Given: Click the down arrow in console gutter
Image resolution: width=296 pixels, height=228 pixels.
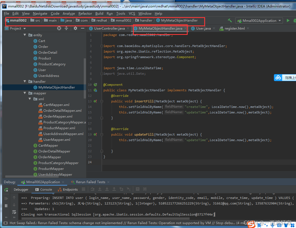Looking at the screenshot, I should tap(14, 205).
